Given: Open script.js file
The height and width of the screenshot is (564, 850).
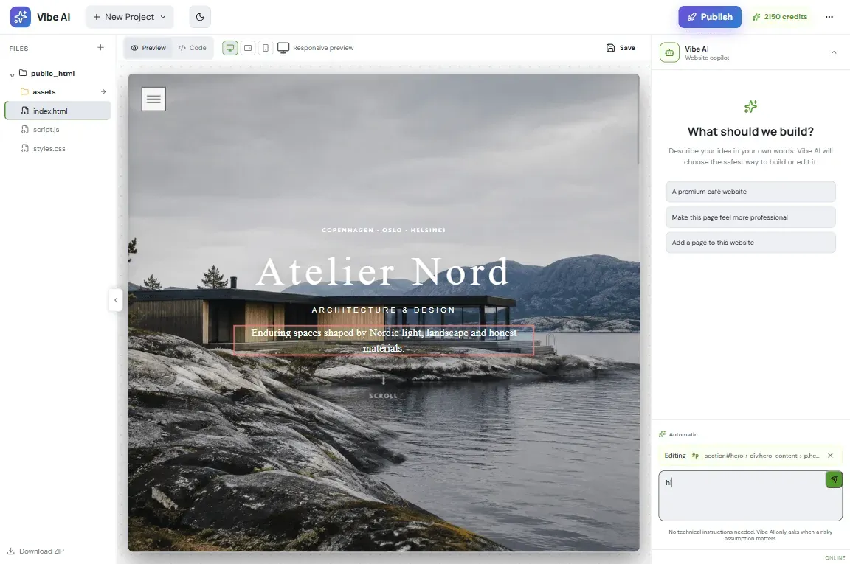Looking at the screenshot, I should 46,130.
